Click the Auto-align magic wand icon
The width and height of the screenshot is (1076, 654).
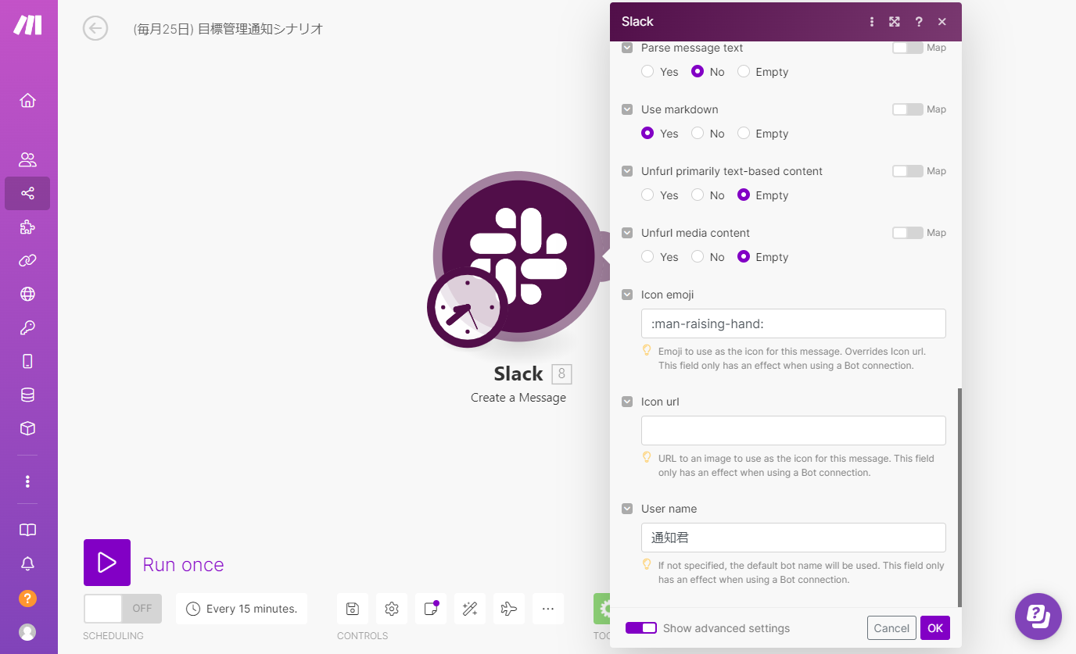470,609
